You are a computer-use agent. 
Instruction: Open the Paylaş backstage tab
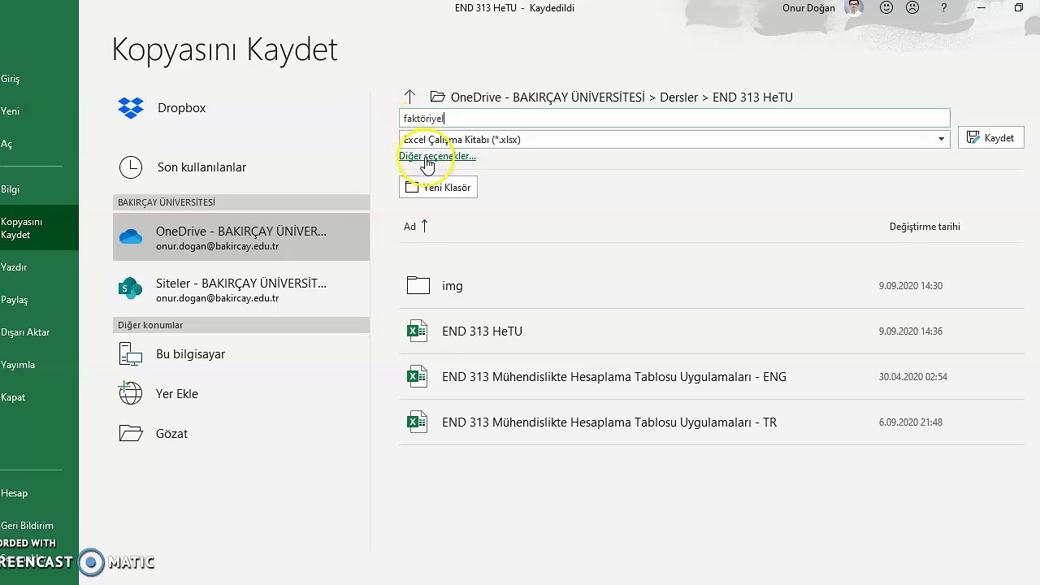coord(15,300)
